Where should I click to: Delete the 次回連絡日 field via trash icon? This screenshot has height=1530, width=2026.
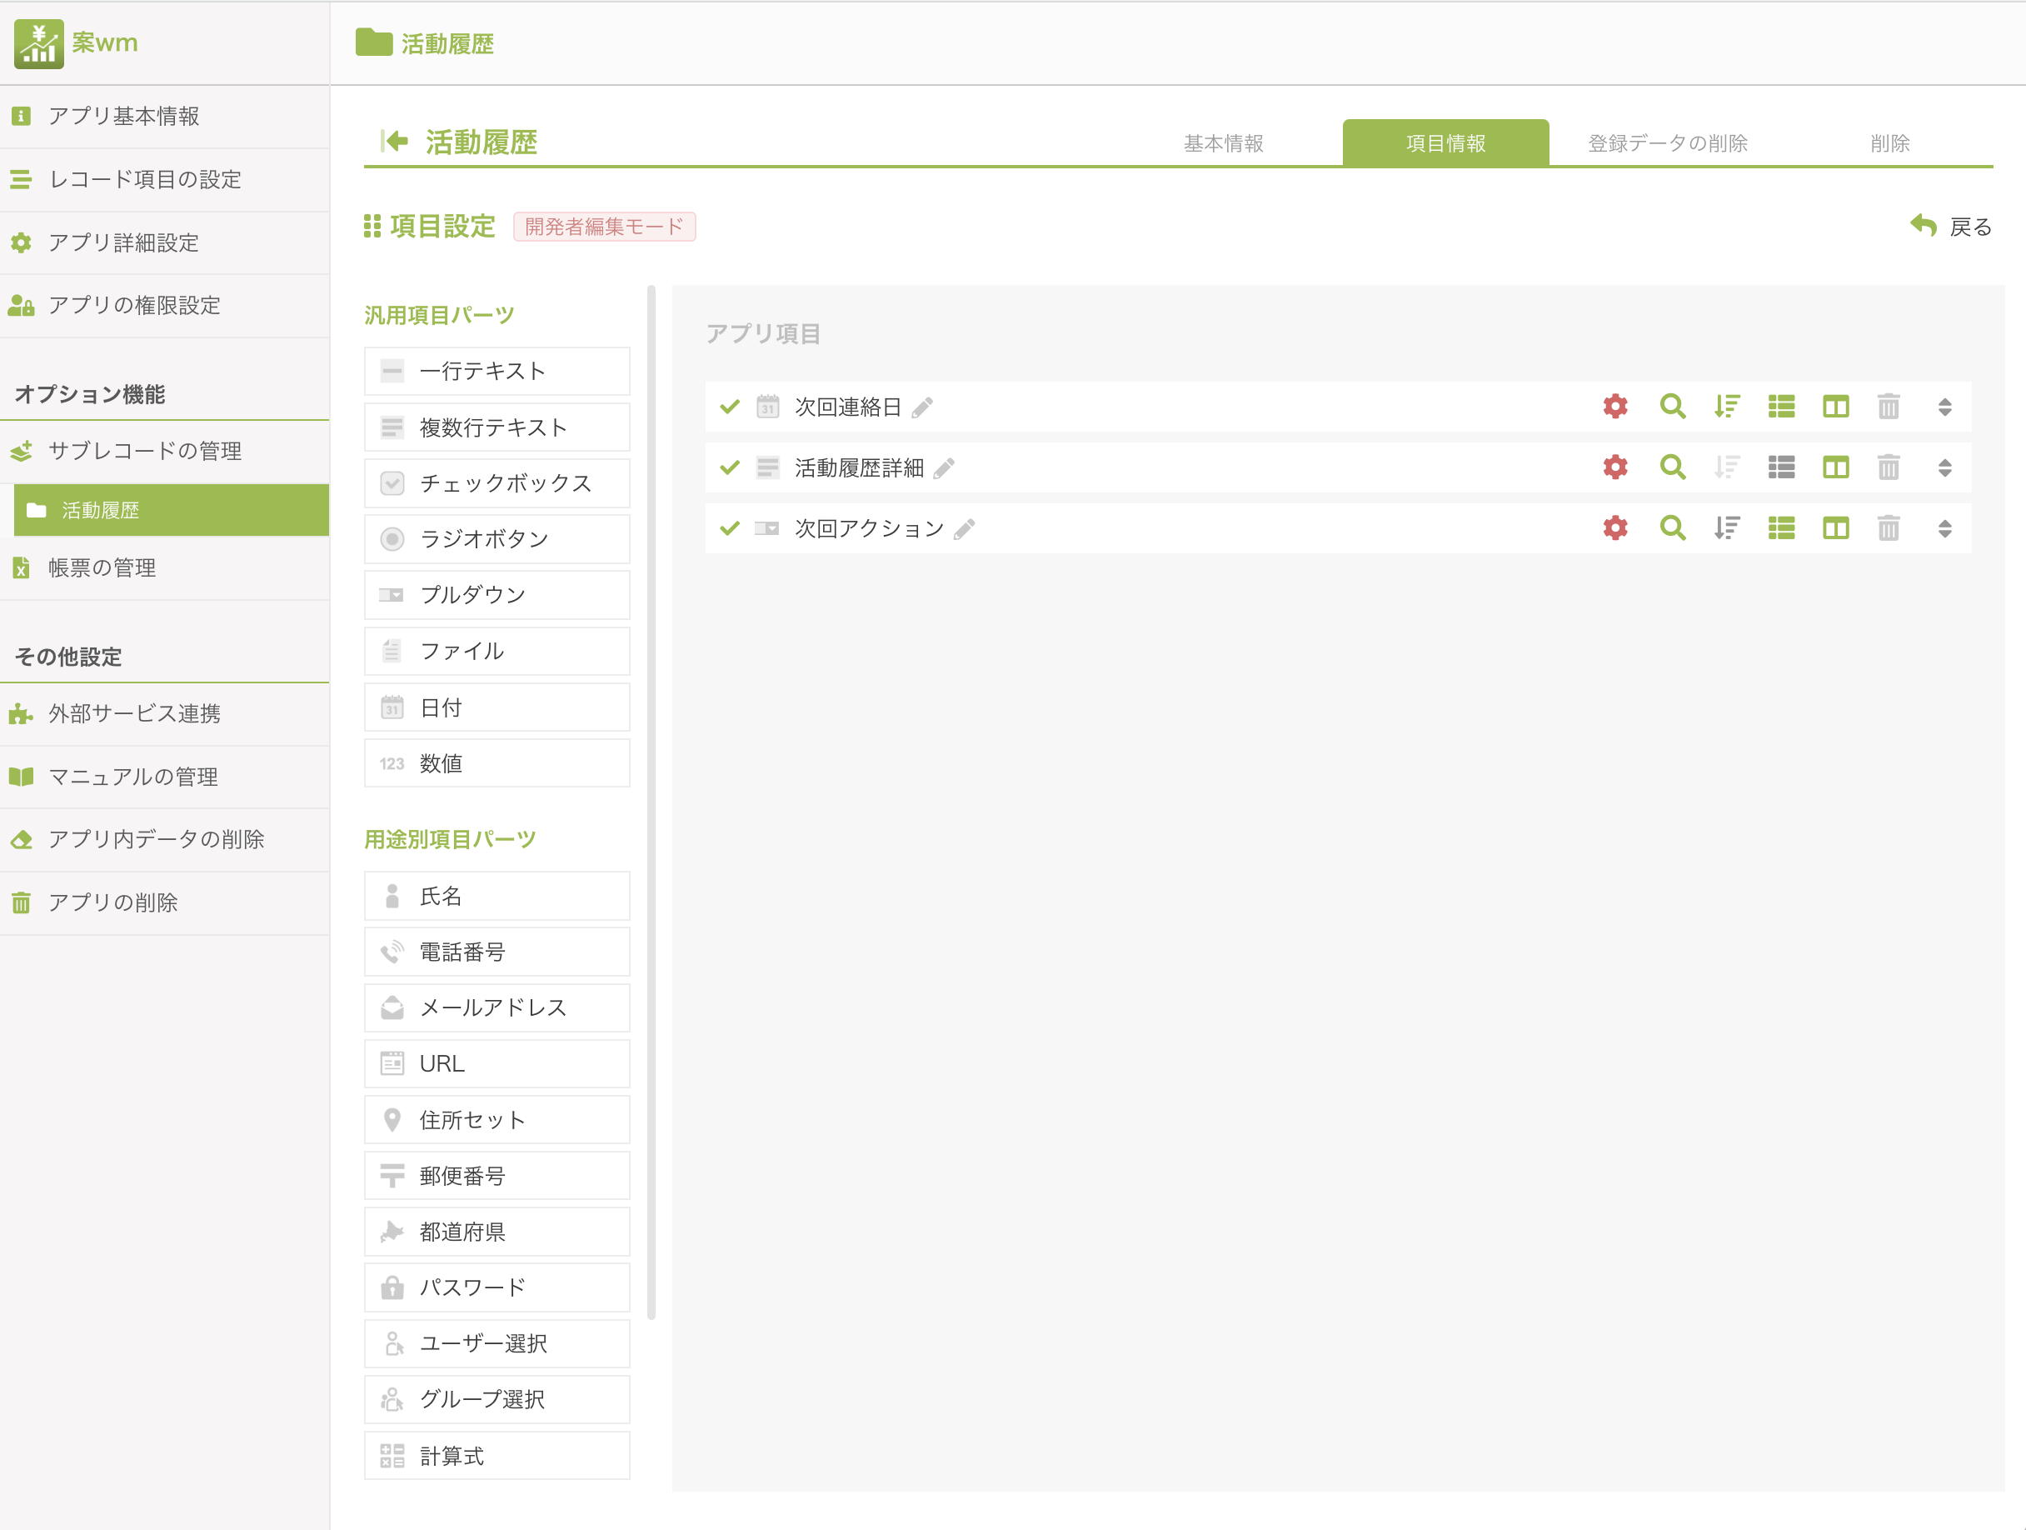pyautogui.click(x=1889, y=406)
